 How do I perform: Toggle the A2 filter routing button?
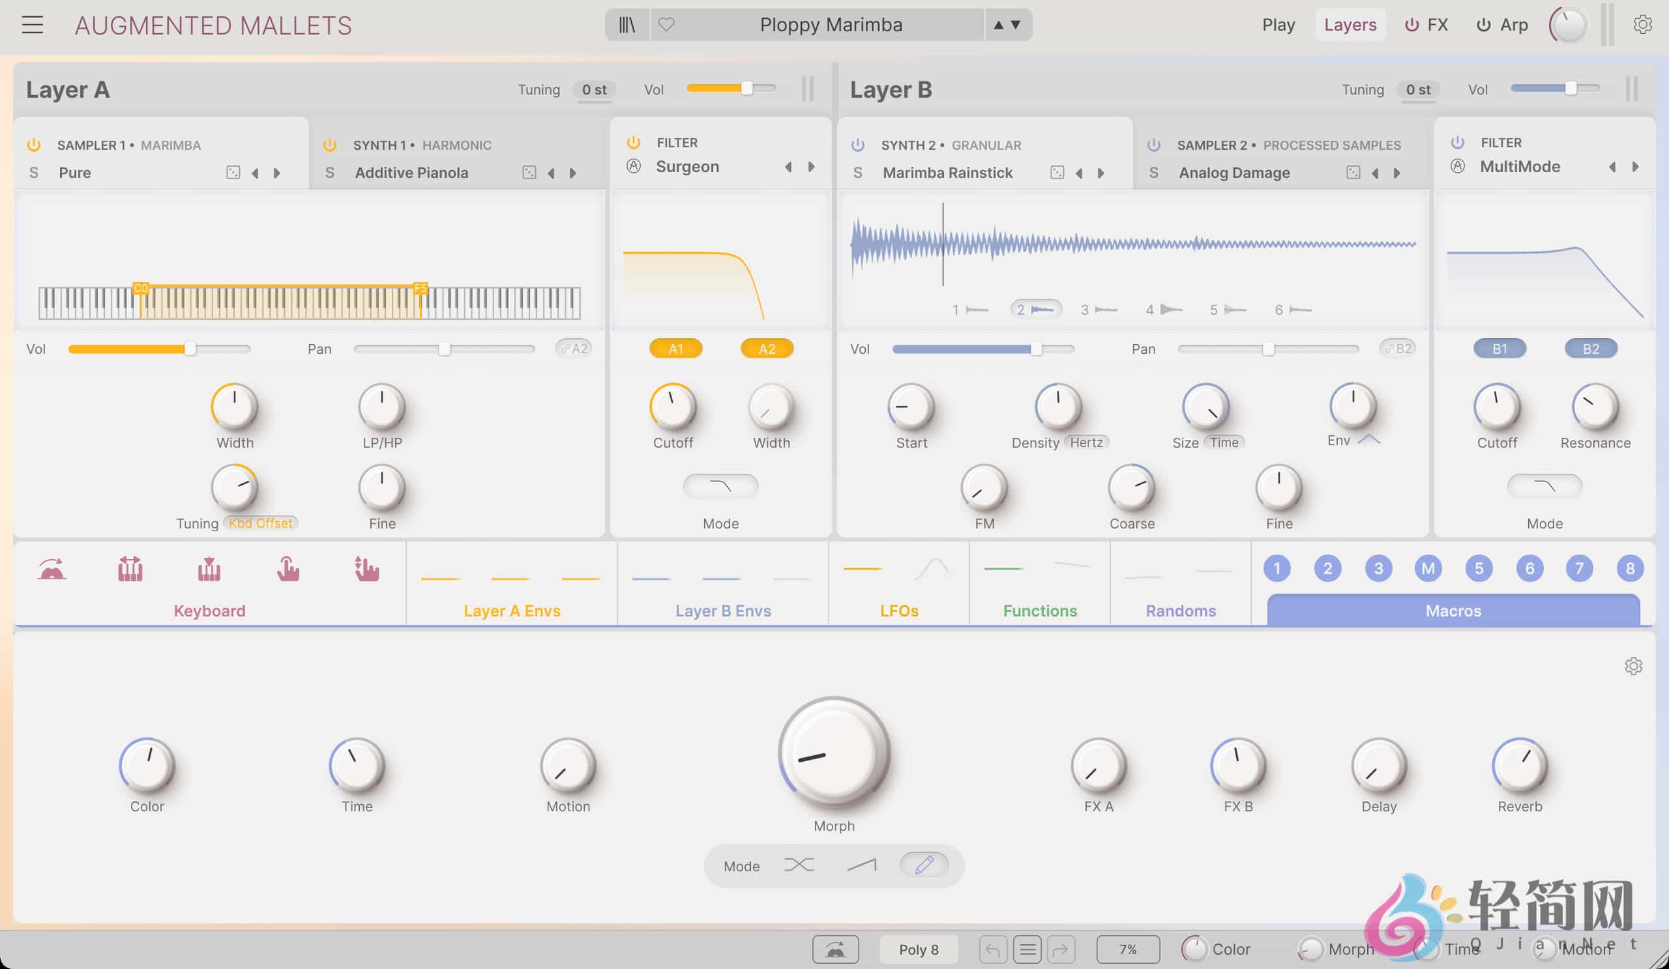coord(766,348)
